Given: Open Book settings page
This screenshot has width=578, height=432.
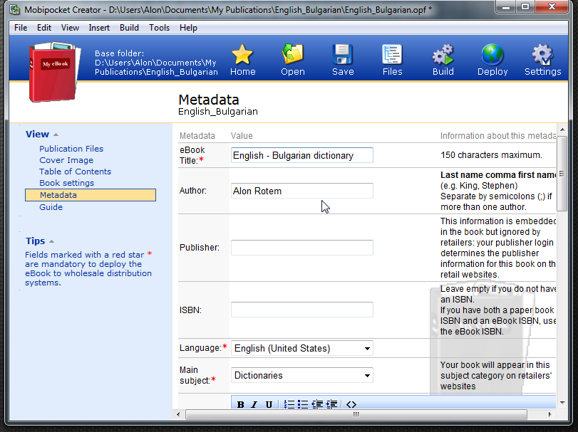Looking at the screenshot, I should tap(67, 183).
